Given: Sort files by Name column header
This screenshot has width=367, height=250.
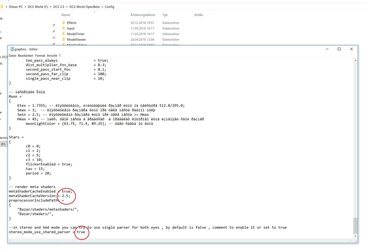Looking at the screenshot, I should (x=66, y=15).
